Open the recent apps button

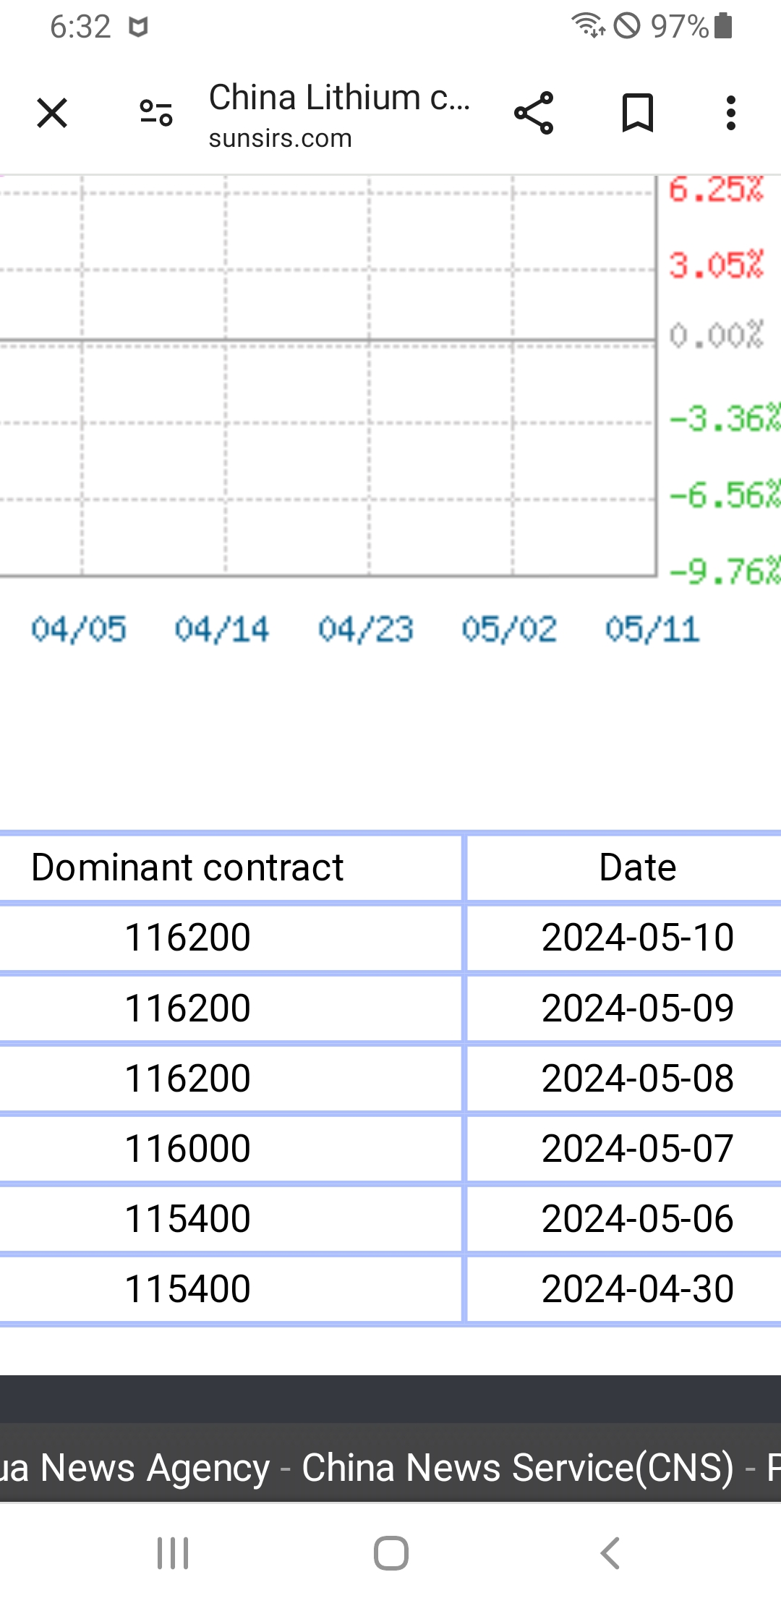pyautogui.click(x=173, y=1553)
